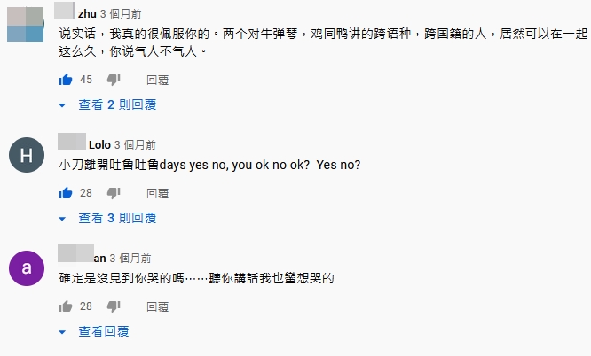The width and height of the screenshot is (591, 356).
Task: Dislike Lolo's comment about yes no
Action: [114, 193]
